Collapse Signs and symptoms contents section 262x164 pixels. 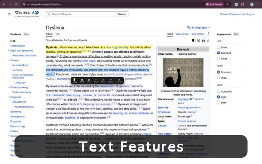8,51
